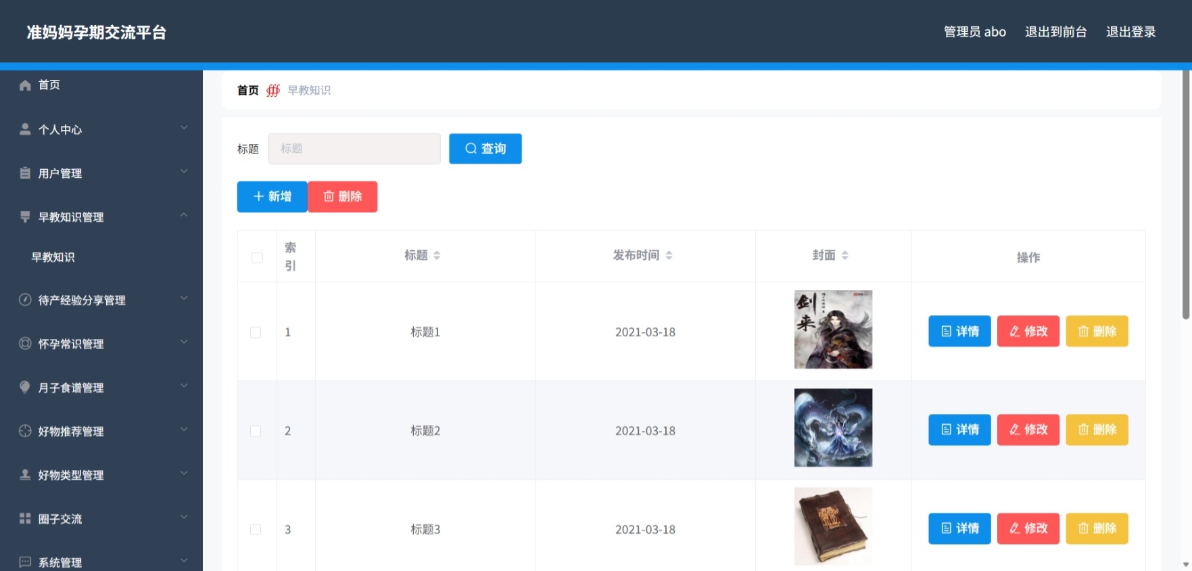Image resolution: width=1192 pixels, height=571 pixels.
Task: Click the icon beside 早教知识管理
Action: 25,216
